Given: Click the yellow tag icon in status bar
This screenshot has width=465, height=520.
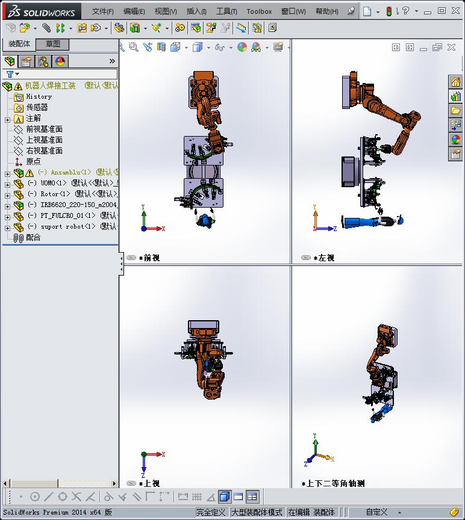Looking at the screenshot, I should point(455,512).
